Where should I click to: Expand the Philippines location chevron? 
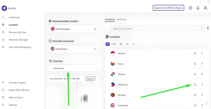pos(202,85)
